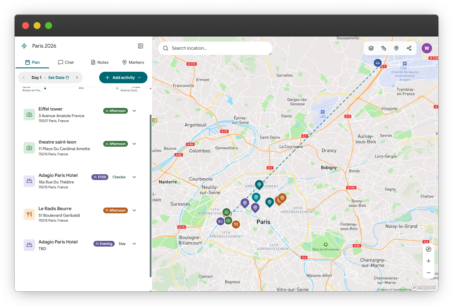
Task: Click the itinerary list scrollbar
Action: pos(151,196)
